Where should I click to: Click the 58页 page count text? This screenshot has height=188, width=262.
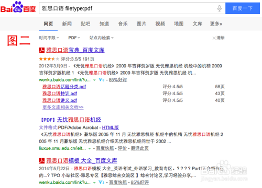tap(220, 87)
